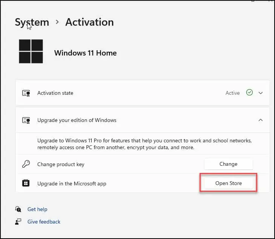This screenshot has width=275, height=239.
Task: Click the Microsoft Store app icon
Action: (26, 183)
